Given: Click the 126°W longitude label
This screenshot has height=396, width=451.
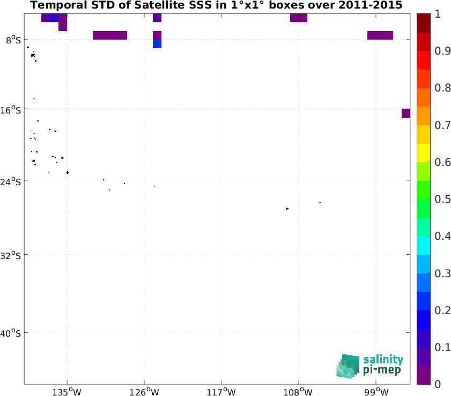Looking at the screenshot, I should 144,392.
